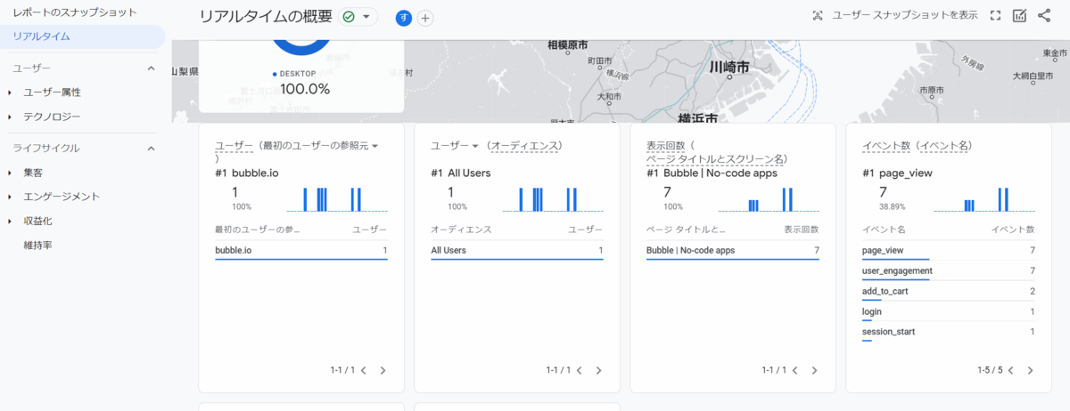1070x411 pixels.
Task: Previous page arrow in 表示回数 card
Action: coord(794,370)
